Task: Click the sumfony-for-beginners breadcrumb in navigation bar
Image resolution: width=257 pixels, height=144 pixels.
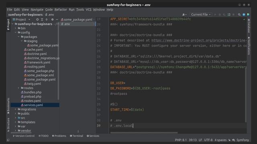Action: coord(25,14)
